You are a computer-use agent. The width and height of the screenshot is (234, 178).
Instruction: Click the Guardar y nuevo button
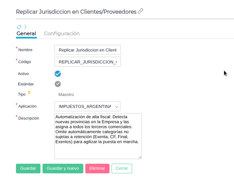click(62, 168)
